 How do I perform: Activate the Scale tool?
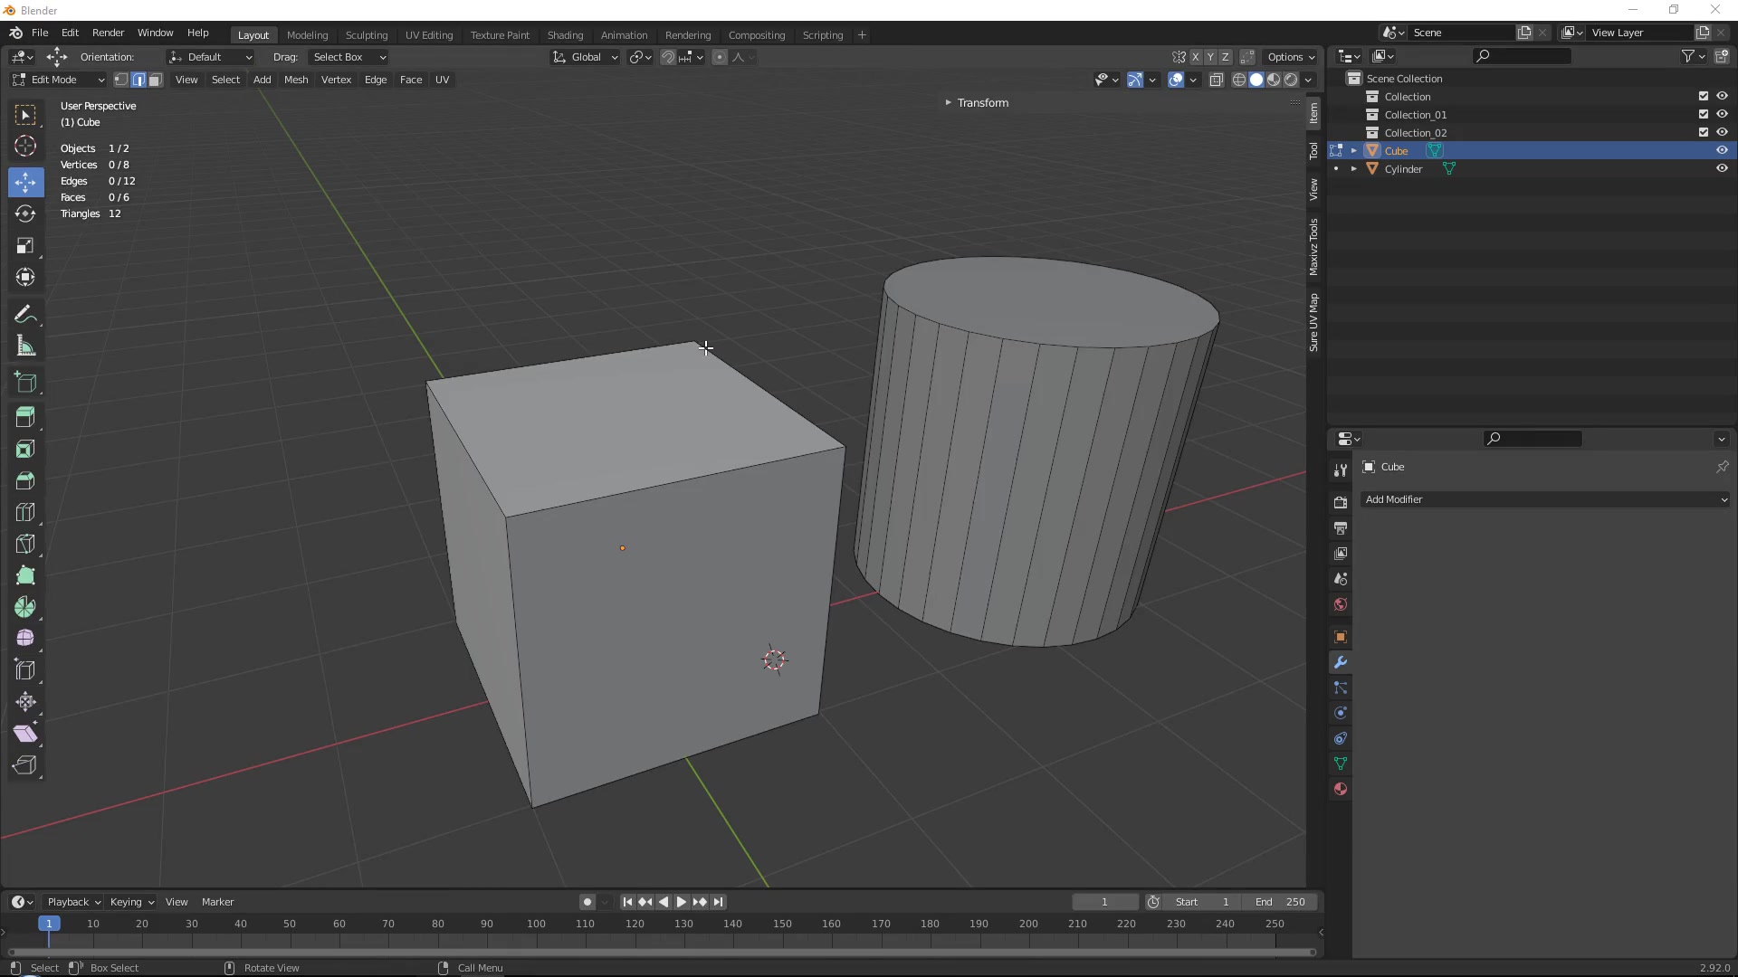tap(25, 245)
